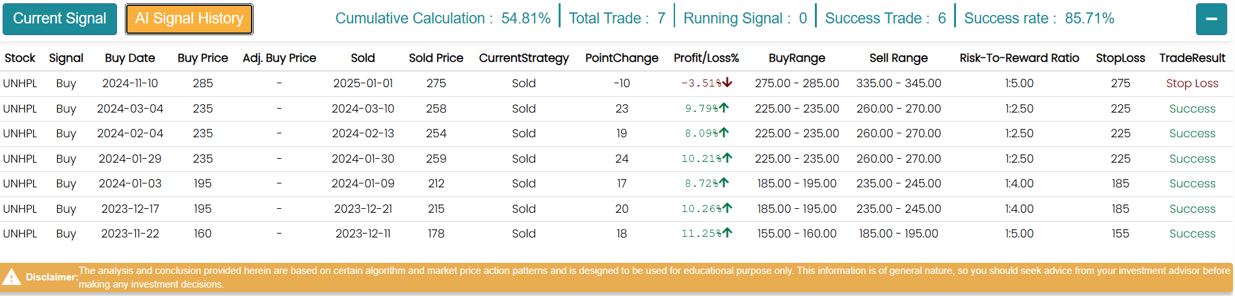Click the green up arrow beside 9.79%
This screenshot has height=296, width=1235.
(724, 108)
